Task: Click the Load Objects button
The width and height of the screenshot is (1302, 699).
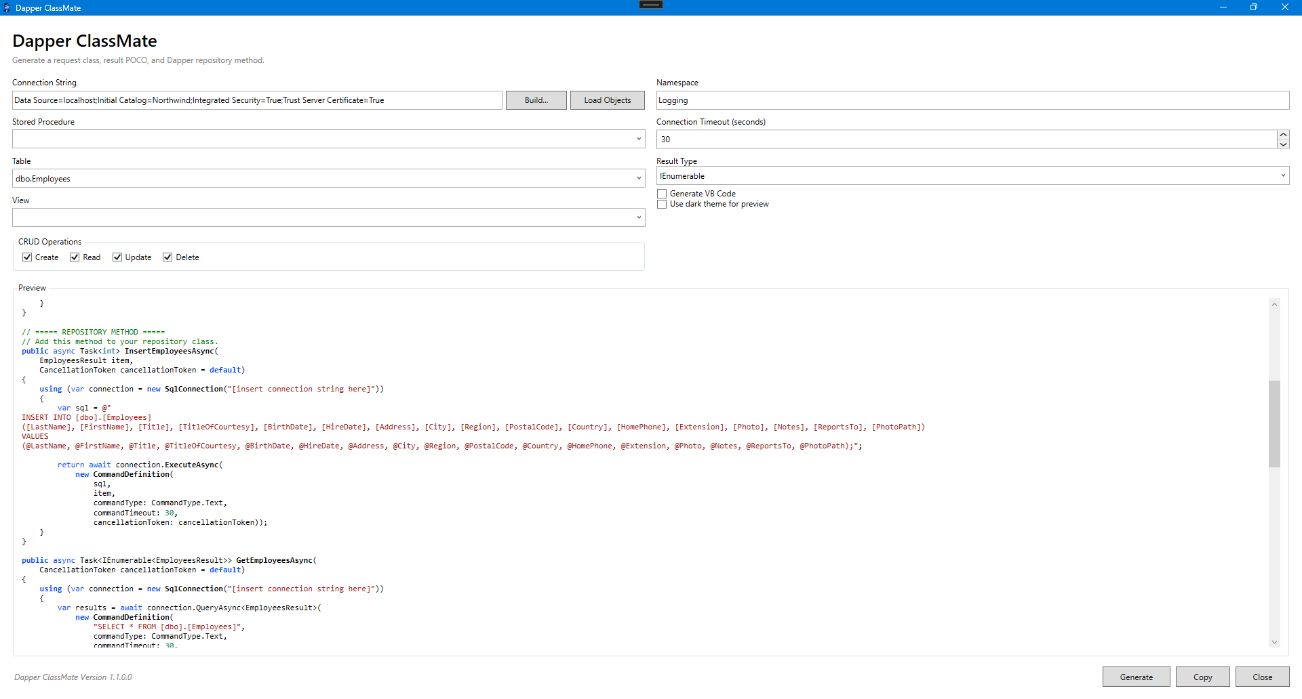Action: coord(607,100)
